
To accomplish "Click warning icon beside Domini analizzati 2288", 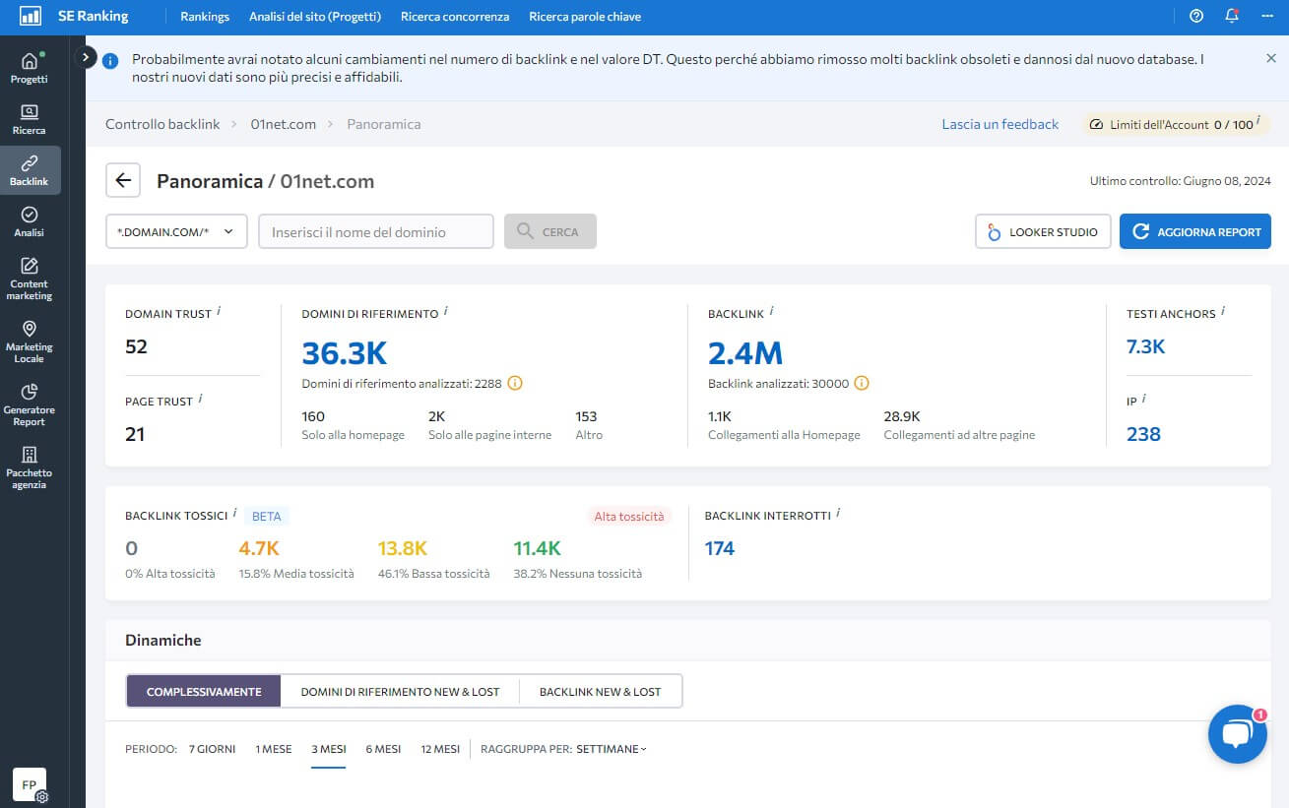I will [x=515, y=383].
